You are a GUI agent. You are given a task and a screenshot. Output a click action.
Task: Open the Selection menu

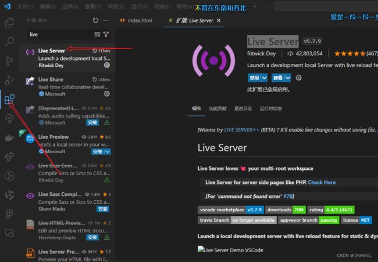tap(70, 6)
